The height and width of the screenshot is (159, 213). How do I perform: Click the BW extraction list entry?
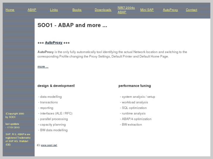click(x=132, y=125)
